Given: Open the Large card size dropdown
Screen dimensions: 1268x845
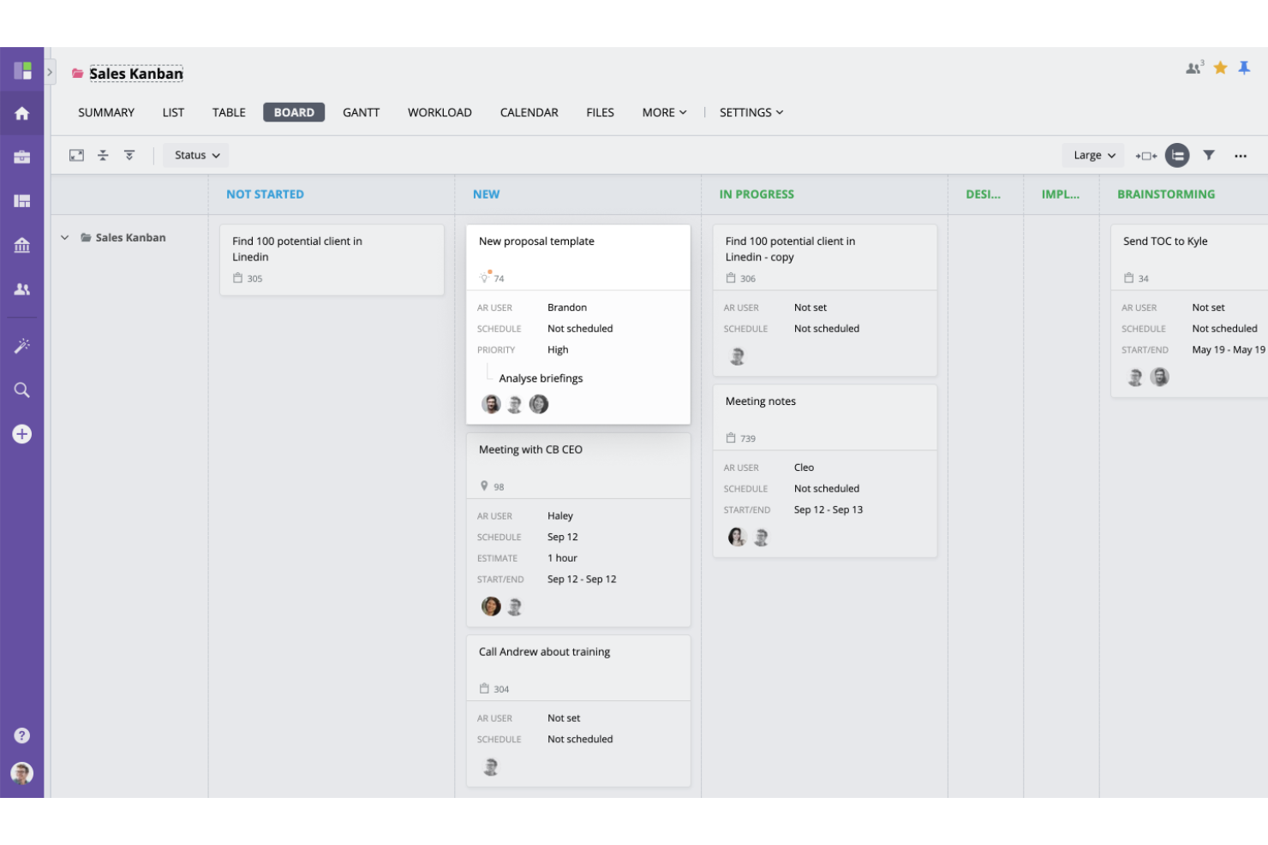Looking at the screenshot, I should [1093, 156].
